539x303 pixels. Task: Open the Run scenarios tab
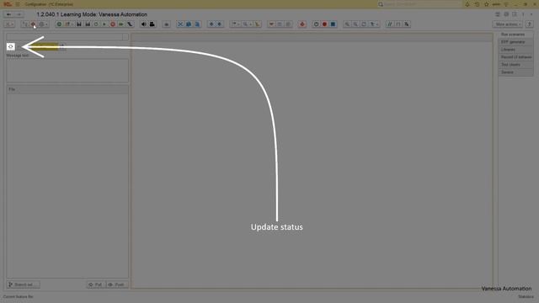515,35
